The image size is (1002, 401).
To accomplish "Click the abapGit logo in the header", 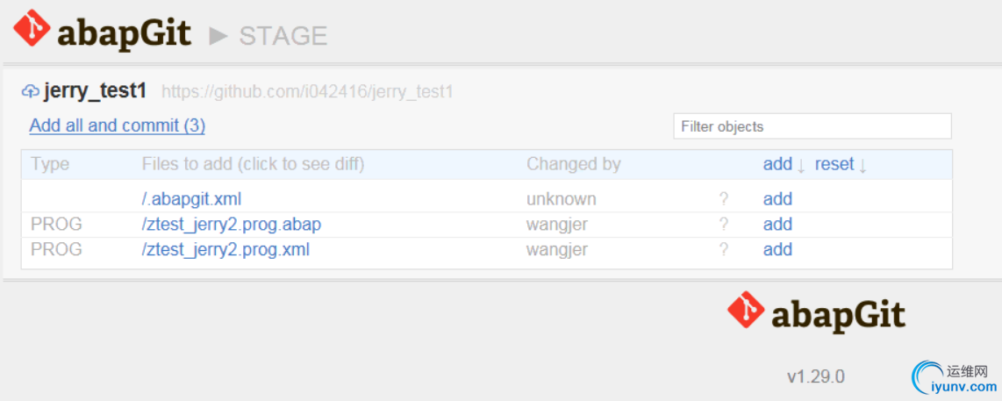I will tap(103, 31).
